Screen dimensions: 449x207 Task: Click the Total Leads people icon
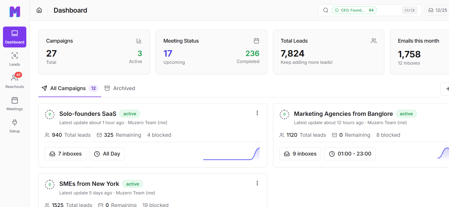374,41
